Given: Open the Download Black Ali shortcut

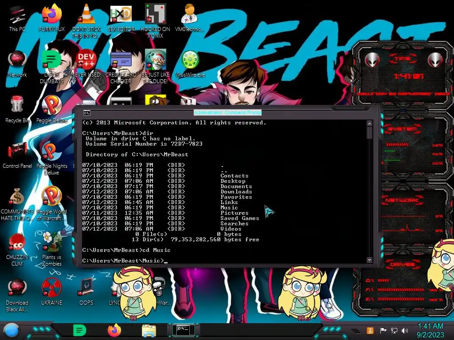Looking at the screenshot, I should [17, 295].
